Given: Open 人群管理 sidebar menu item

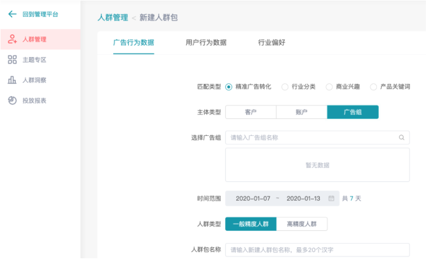Looking at the screenshot, I should 40,39.
